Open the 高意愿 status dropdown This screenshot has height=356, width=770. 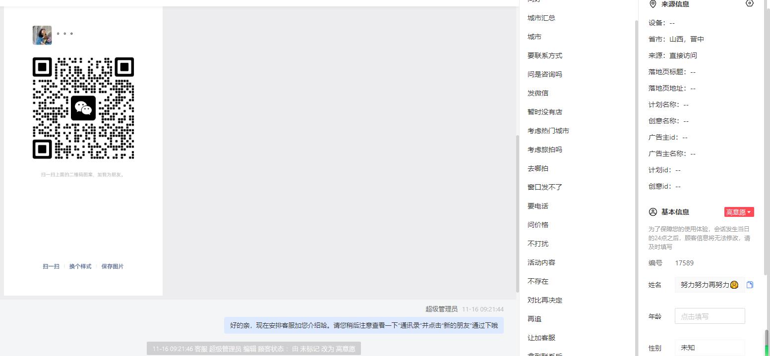[739, 212]
